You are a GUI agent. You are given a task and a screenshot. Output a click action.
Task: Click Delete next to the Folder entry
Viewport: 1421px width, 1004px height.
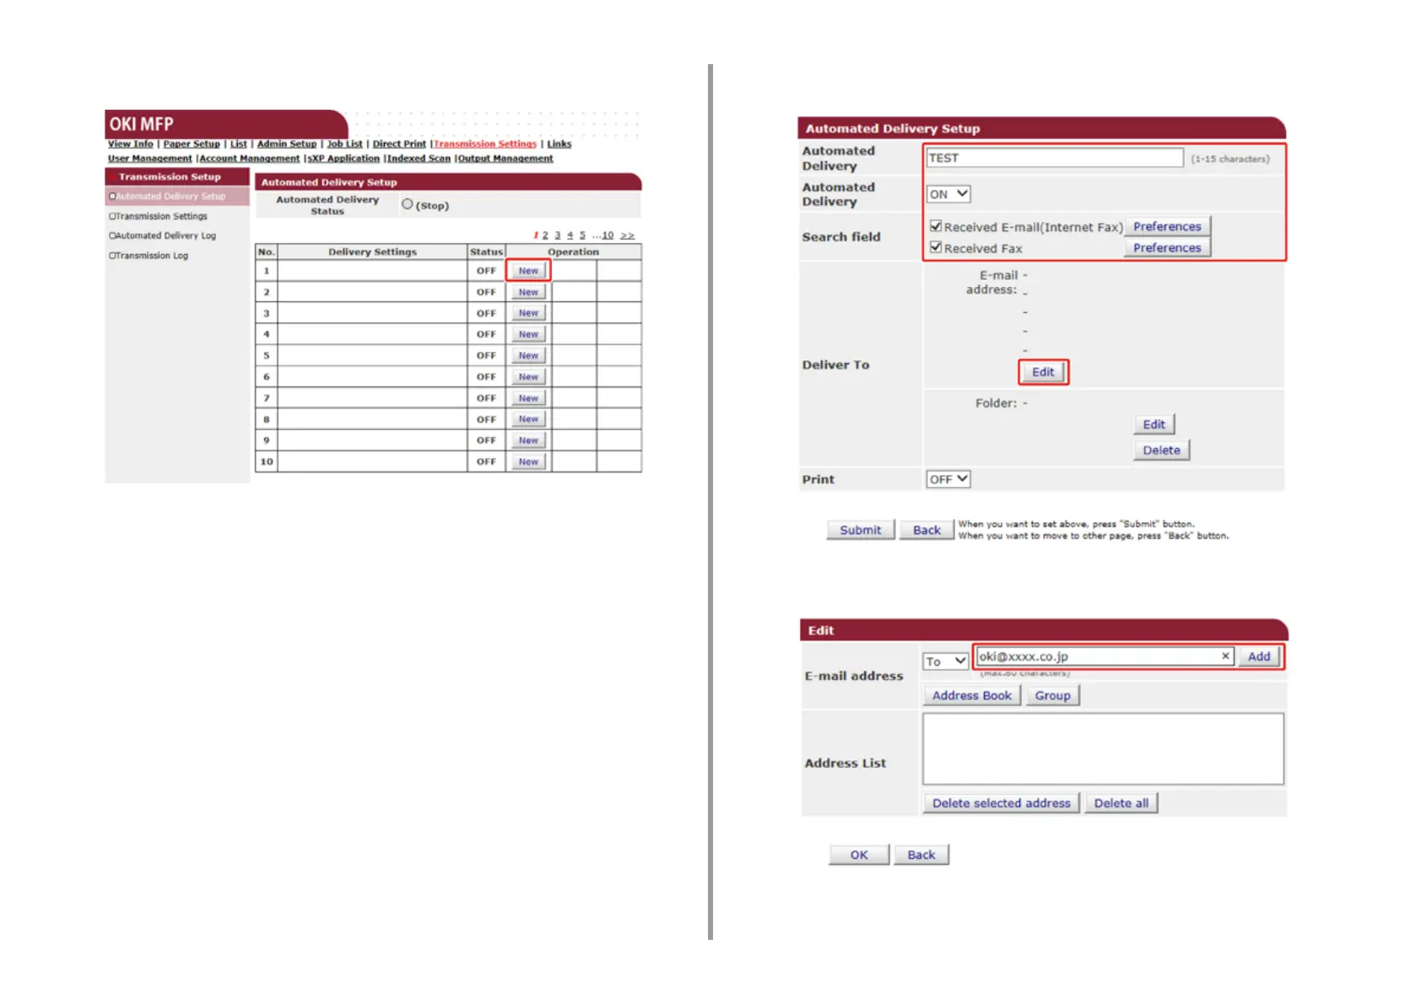pos(1161,451)
